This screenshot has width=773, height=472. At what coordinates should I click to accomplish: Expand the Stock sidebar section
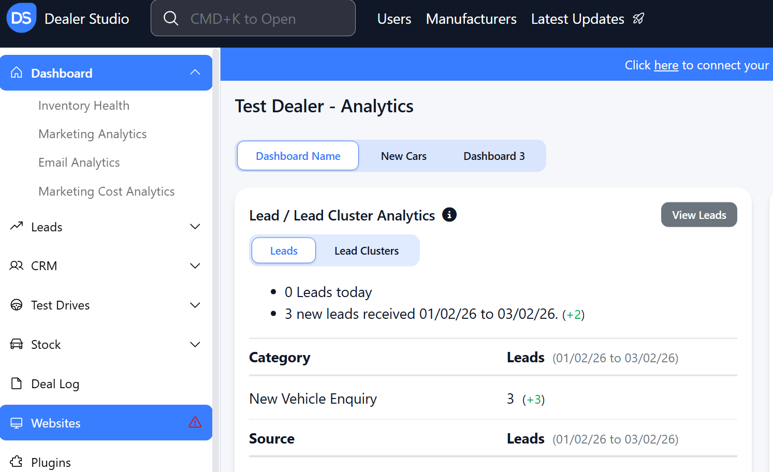tap(195, 345)
